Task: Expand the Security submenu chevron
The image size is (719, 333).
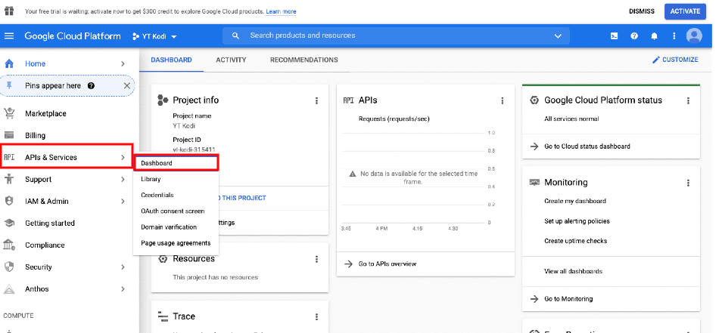Action: [123, 267]
